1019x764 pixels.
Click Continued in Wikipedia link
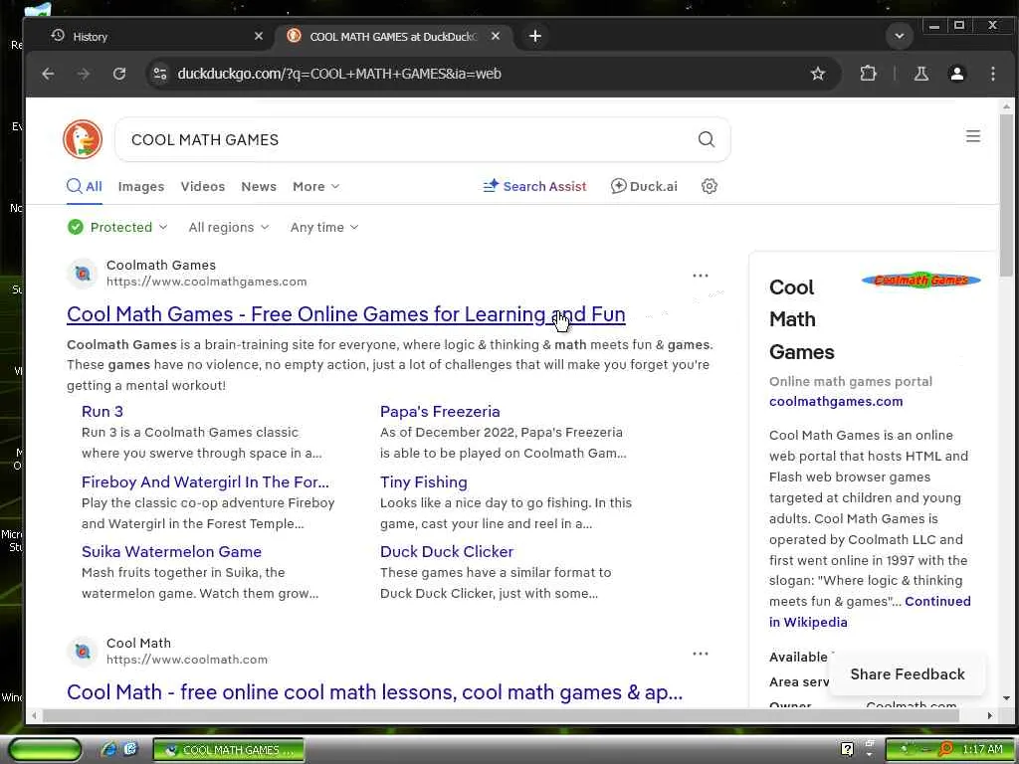pyautogui.click(x=870, y=612)
